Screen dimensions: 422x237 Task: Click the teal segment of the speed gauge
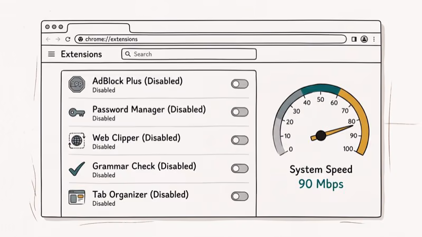tap(320, 88)
